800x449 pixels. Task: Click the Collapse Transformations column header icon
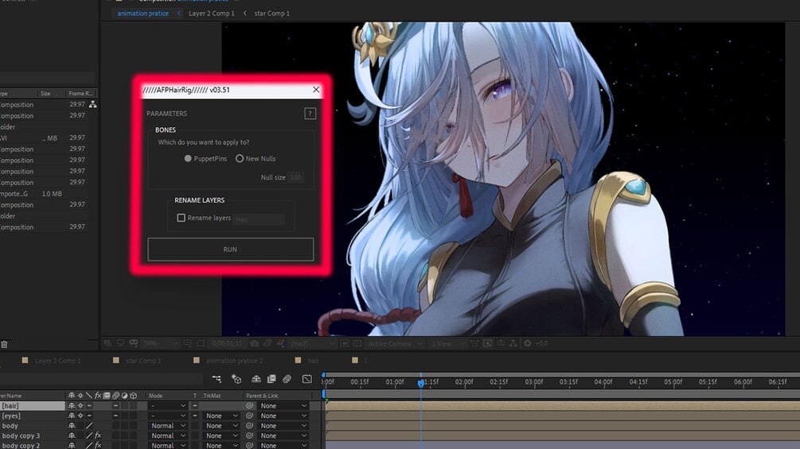[x=80, y=396]
